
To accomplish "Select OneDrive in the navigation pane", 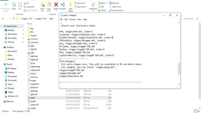I will [x=10, y=47].
